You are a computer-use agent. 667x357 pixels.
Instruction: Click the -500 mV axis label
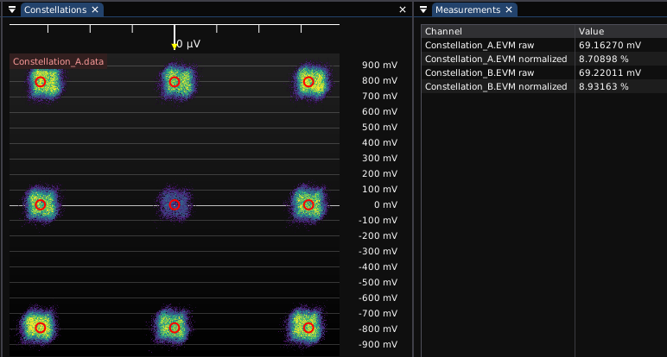click(x=378, y=282)
